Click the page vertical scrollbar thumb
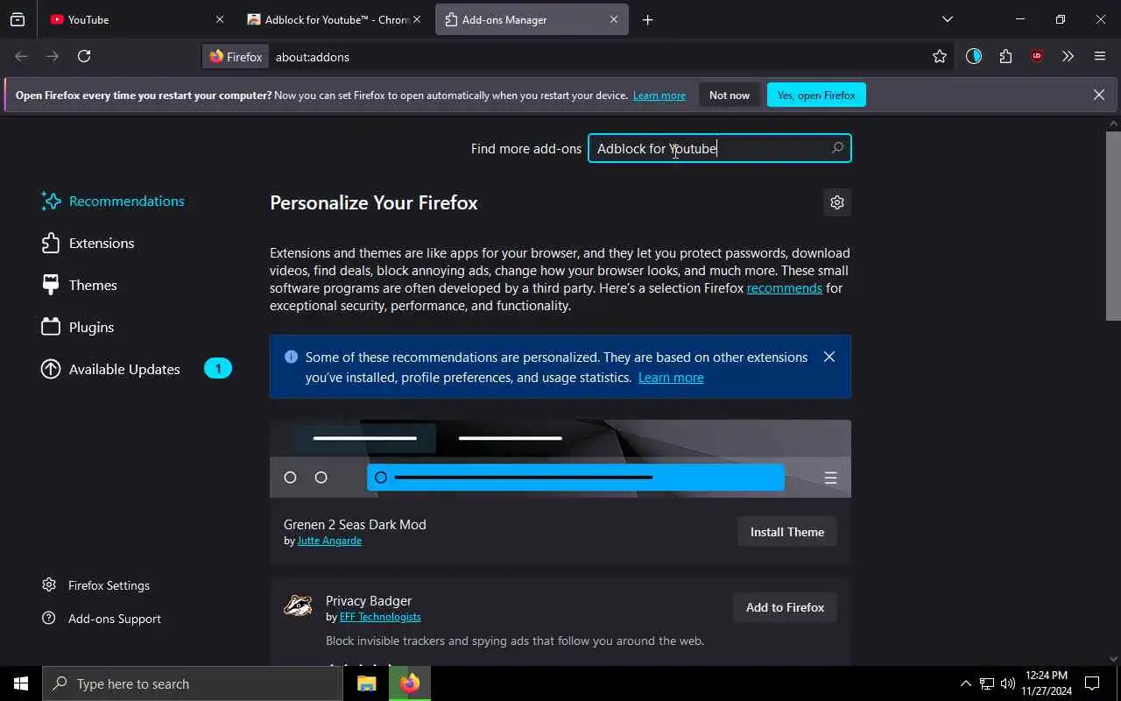Image resolution: width=1121 pixels, height=701 pixels. coord(1113,226)
